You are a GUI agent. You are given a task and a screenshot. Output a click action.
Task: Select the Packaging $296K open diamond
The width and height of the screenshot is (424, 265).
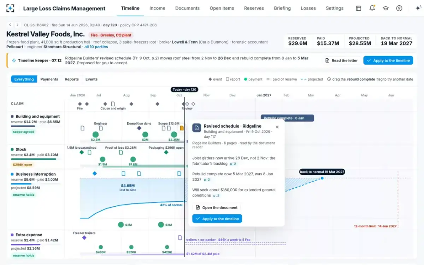pos(166,152)
